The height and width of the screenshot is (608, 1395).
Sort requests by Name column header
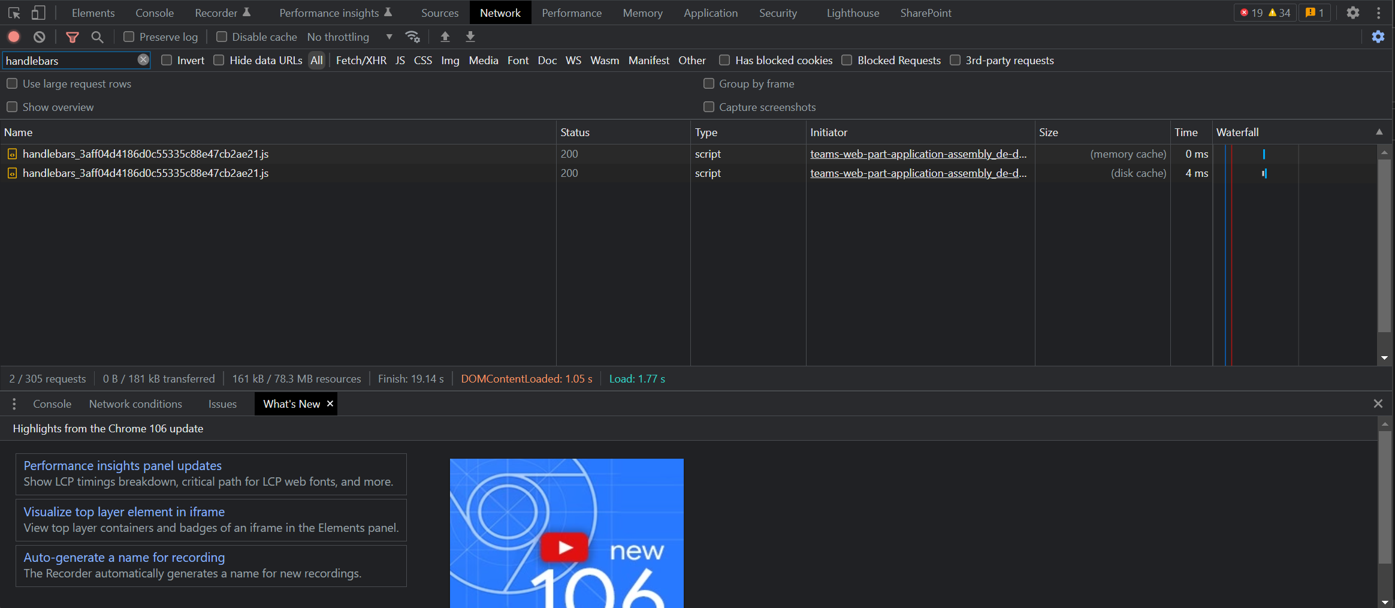[x=278, y=132]
